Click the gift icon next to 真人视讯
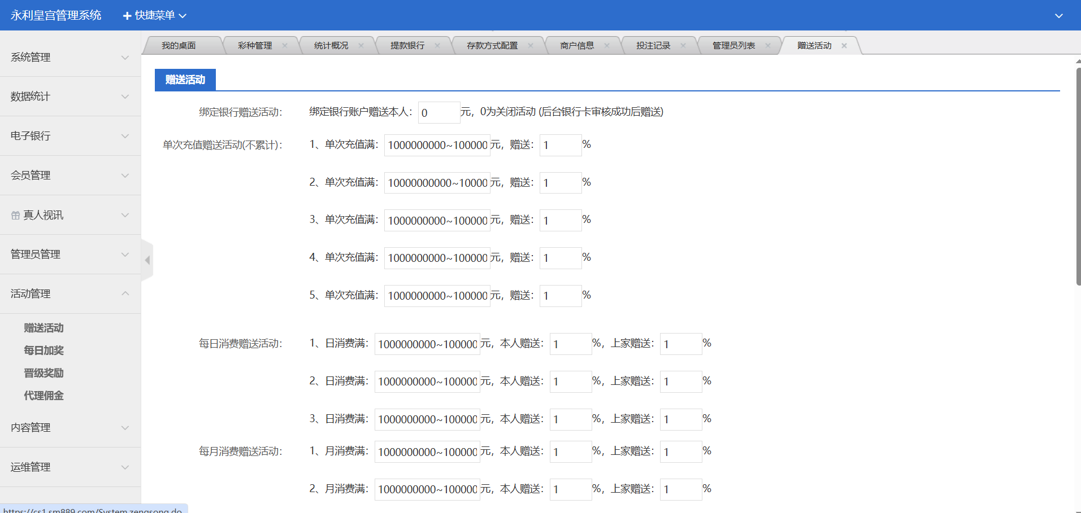This screenshot has height=513, width=1081. pyautogui.click(x=15, y=215)
